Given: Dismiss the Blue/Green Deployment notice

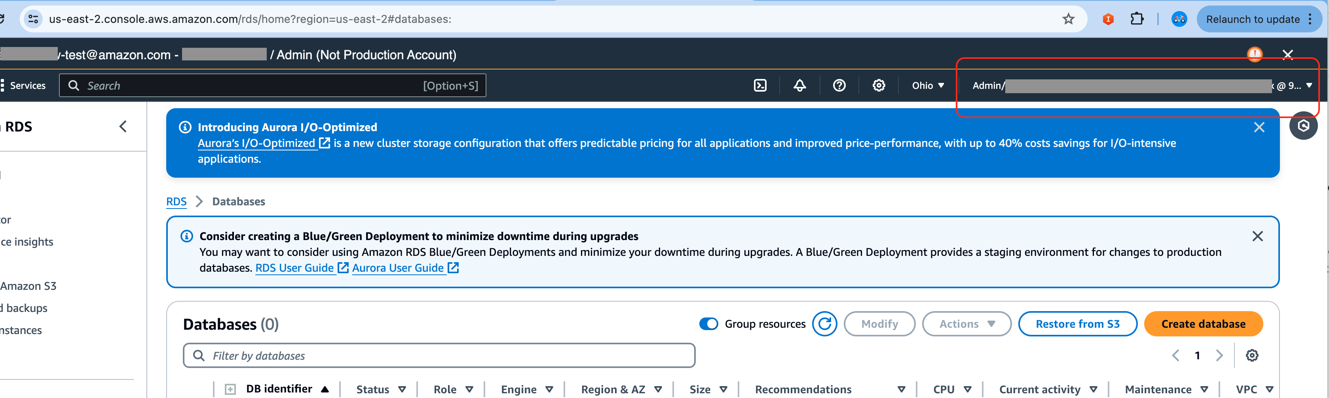Looking at the screenshot, I should pyautogui.click(x=1258, y=236).
